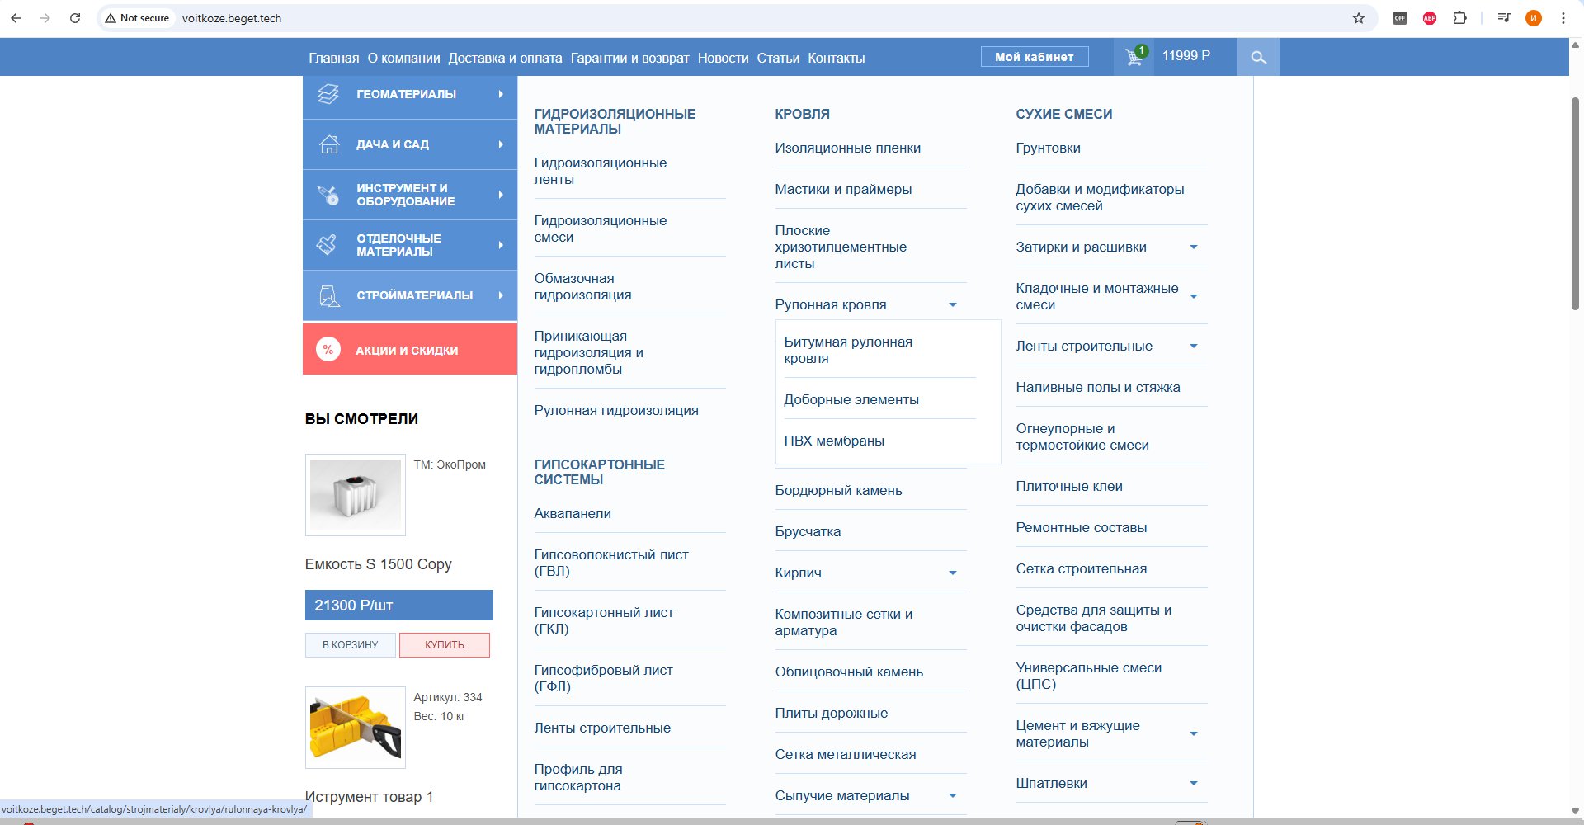This screenshot has height=825, width=1584.
Task: Open the Емкость S 1500 product thumbnail
Action: pos(356,495)
